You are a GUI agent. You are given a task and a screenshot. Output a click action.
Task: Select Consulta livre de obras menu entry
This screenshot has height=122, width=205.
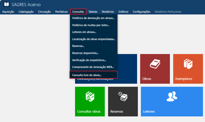[x=87, y=75]
